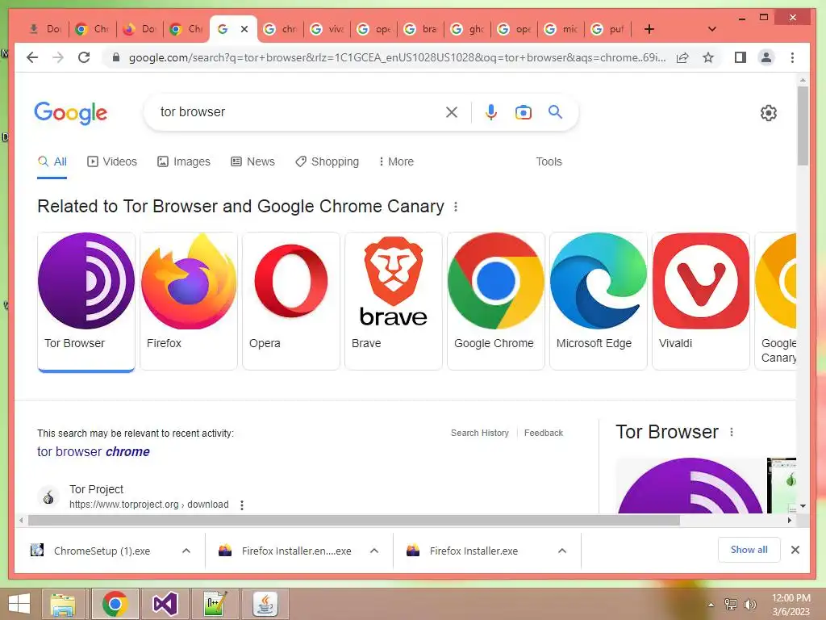Go back to the previous page
This screenshot has height=620, width=826.
32,57
